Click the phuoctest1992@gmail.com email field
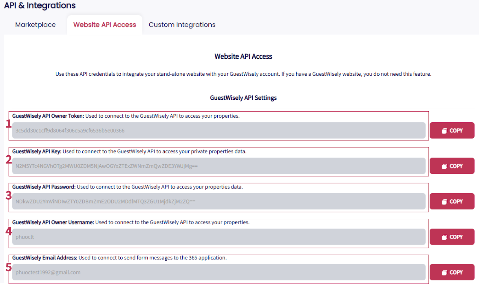This screenshot has height=284, width=479. coord(219,272)
